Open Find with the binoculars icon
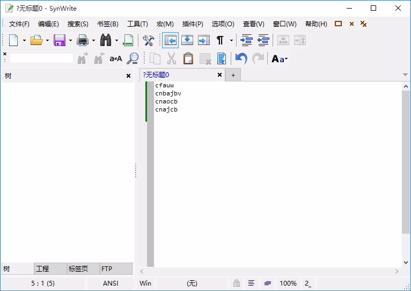Viewport: 411px width, 291px height. click(106, 40)
